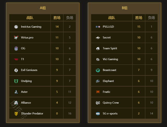Image resolution: width=167 pixels, height=127 pixels.
Task: Click the 负场 column header in group B
Action: pos(151,18)
